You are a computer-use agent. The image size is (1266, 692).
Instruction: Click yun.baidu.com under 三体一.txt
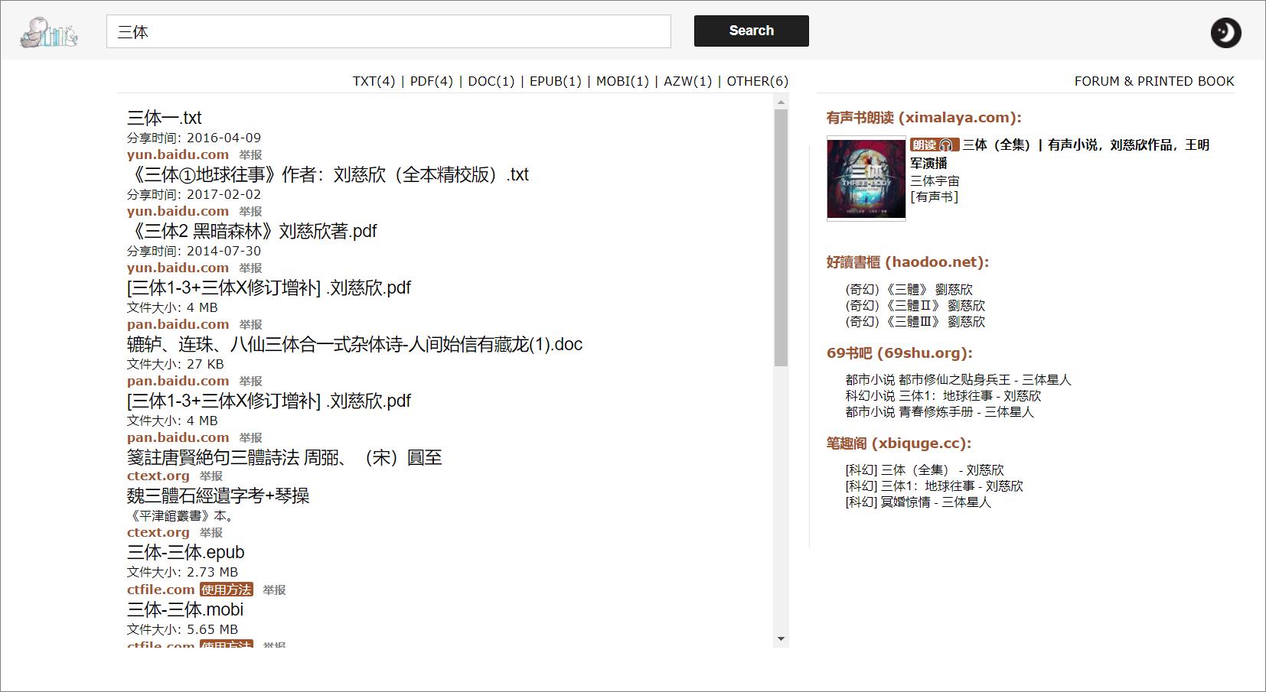coord(178,154)
